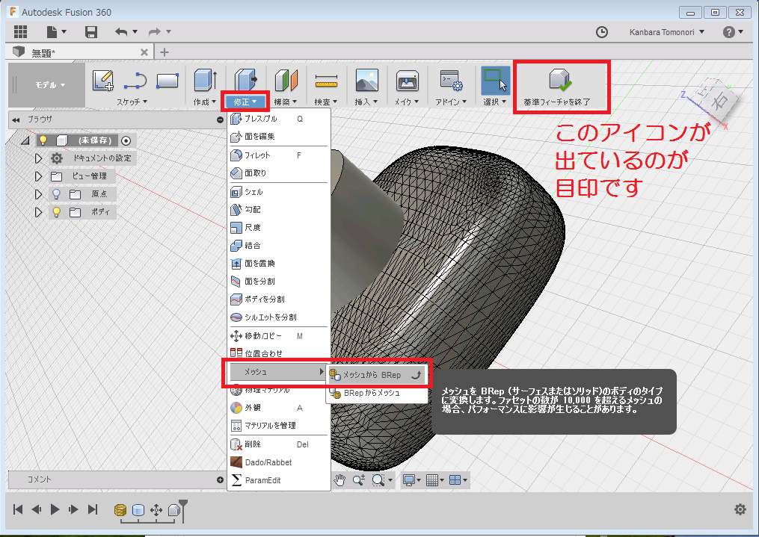Screen dimensions: 759x537
Task: Expand 原点 tree node
Action: [38, 194]
